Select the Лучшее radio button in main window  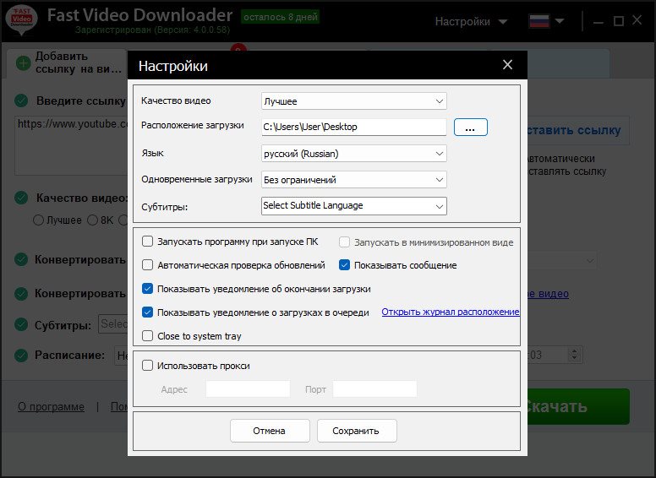38,220
